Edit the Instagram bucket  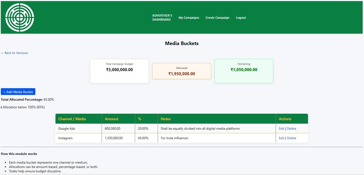(281, 138)
